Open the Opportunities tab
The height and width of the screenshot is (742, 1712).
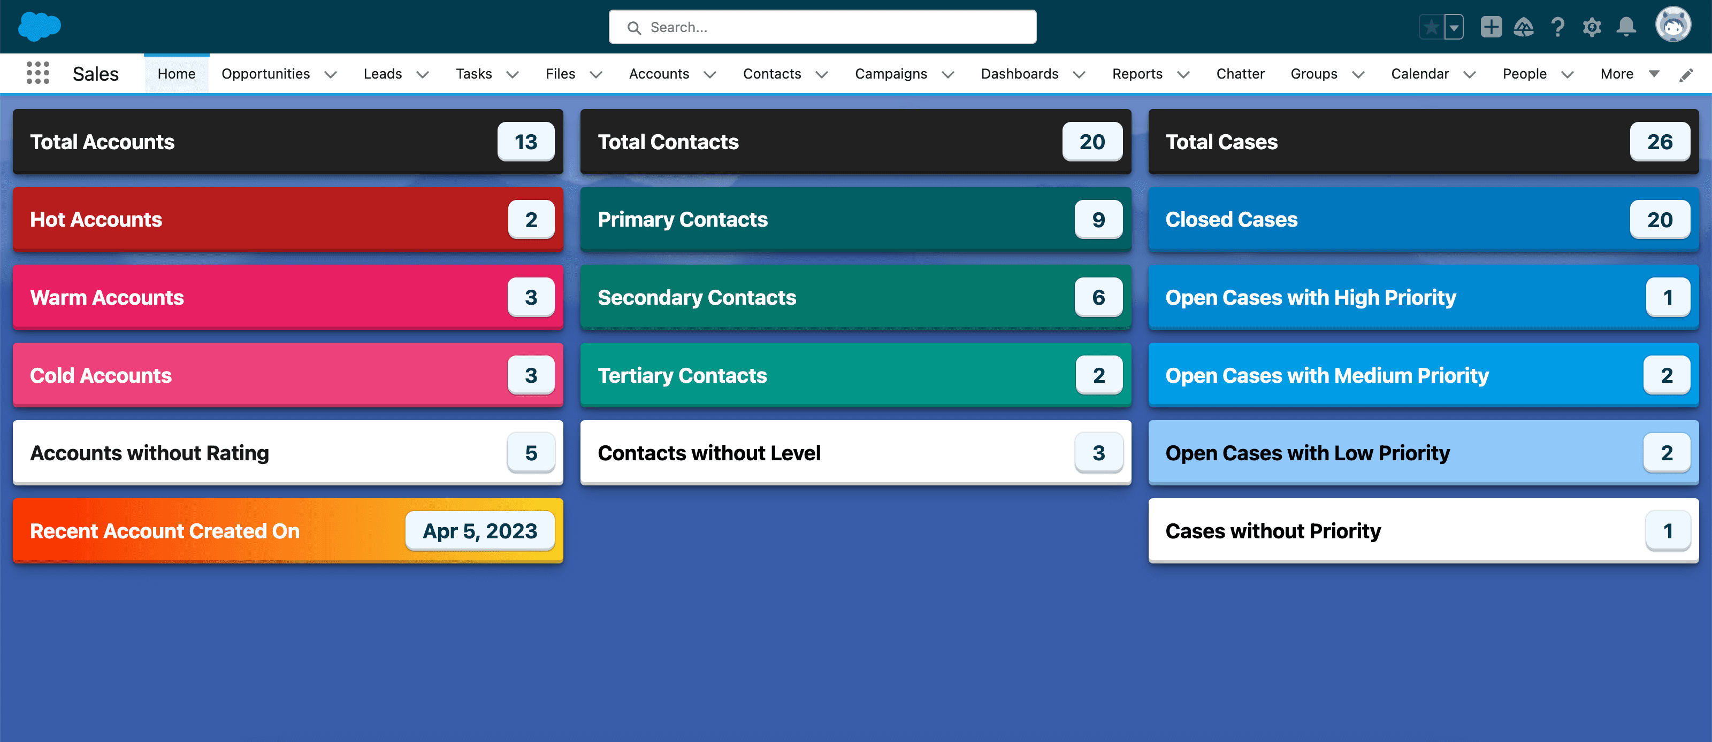point(266,74)
